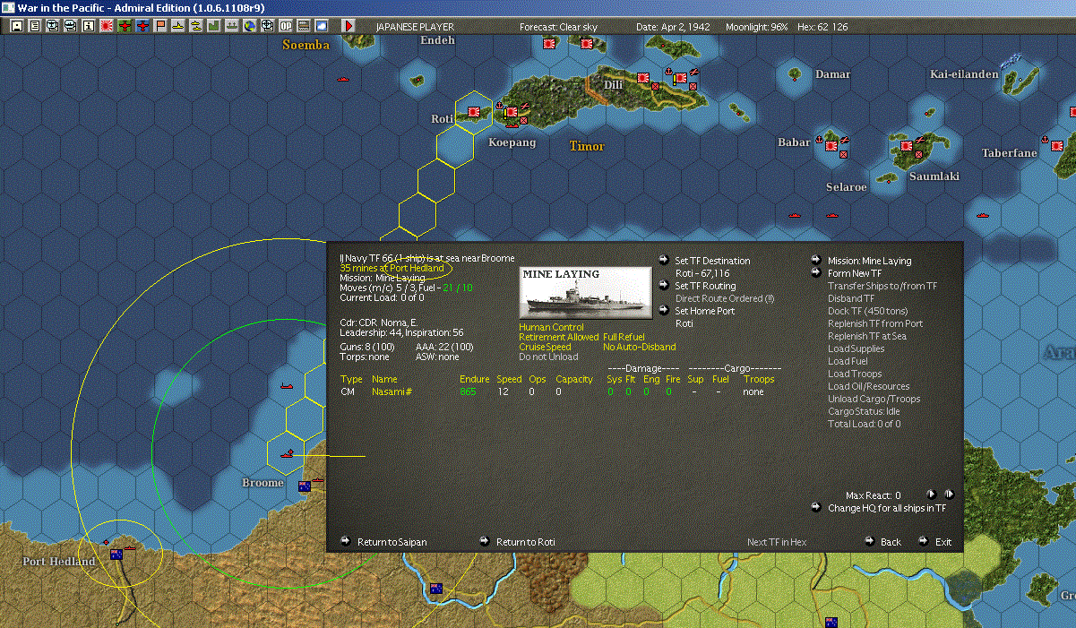Click the green land shape toolbar icon
Screen dimensions: 1076x628
click(x=214, y=26)
